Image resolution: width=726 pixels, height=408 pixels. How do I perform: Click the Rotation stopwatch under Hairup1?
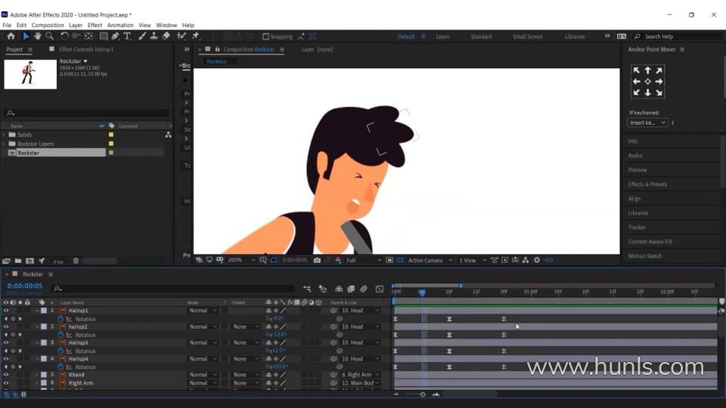(x=60, y=319)
